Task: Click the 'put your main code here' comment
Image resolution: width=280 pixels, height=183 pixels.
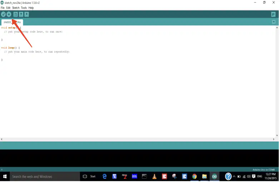Action: coord(37,51)
